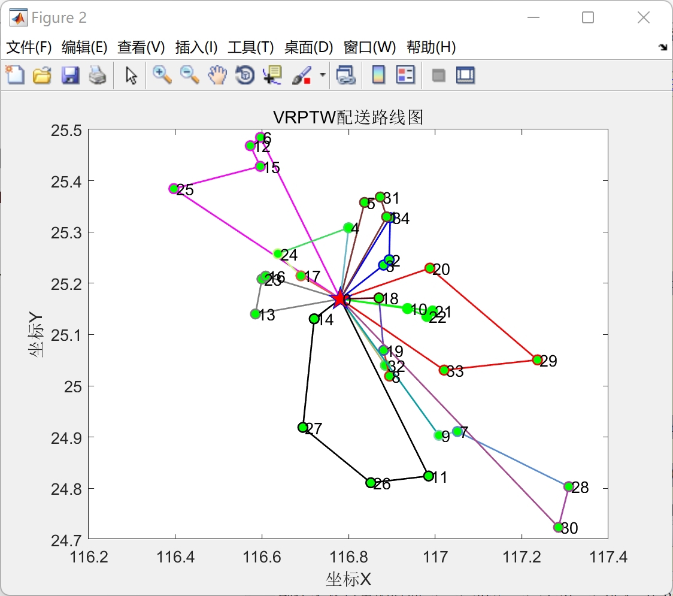Enable the Data Cursor tool
Image resolution: width=673 pixels, height=596 pixels.
click(272, 75)
